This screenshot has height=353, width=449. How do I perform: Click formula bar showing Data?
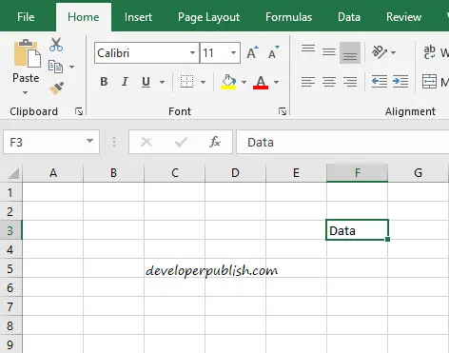tap(342, 142)
